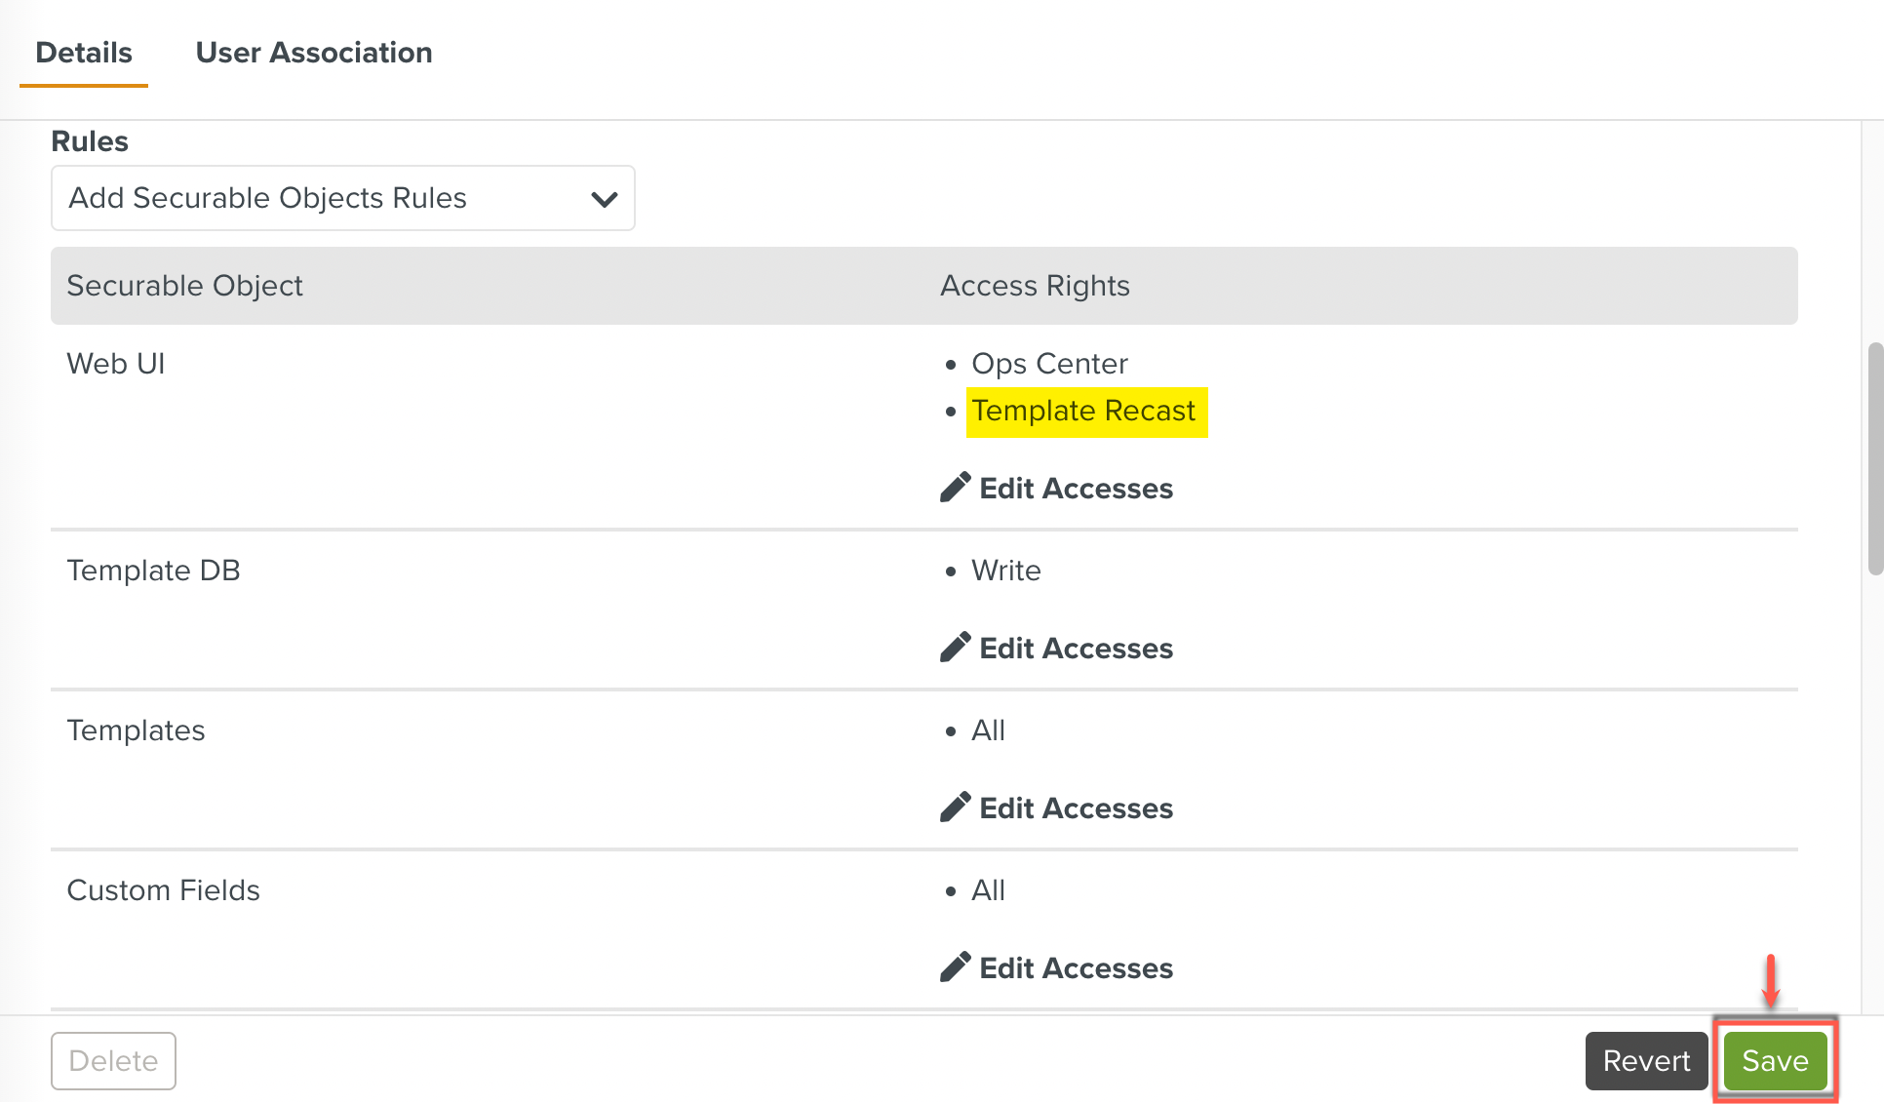
Task: Select the Ops Center access entry
Action: tap(1049, 364)
